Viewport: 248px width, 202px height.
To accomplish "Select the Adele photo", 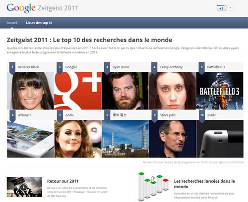I will click(x=78, y=139).
